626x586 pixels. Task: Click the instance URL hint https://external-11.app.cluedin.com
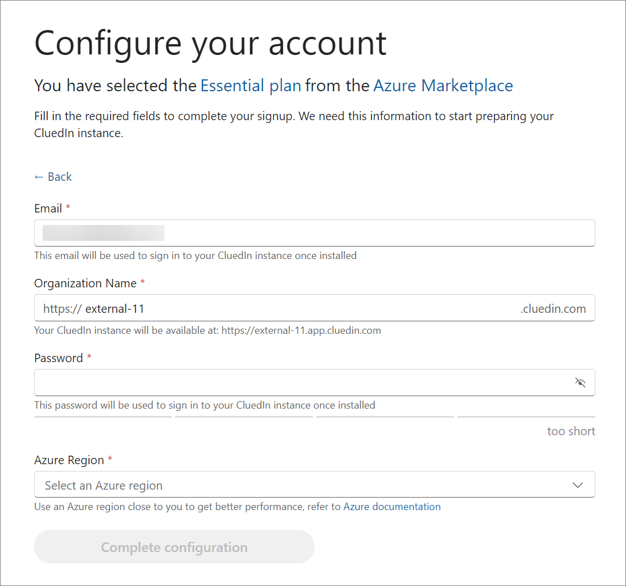tap(302, 330)
